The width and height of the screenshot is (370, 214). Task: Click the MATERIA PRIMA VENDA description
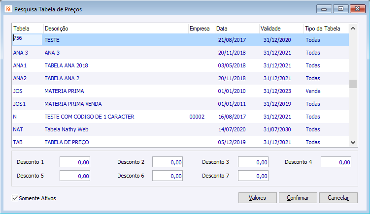[73, 104]
